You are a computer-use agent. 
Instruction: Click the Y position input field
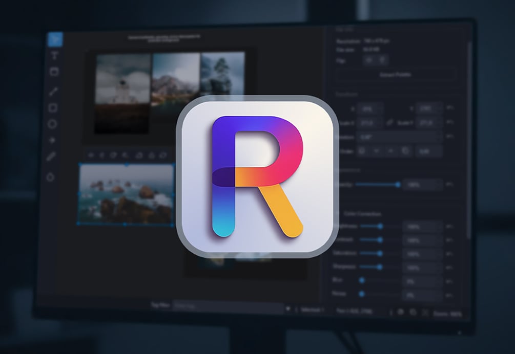(428, 108)
